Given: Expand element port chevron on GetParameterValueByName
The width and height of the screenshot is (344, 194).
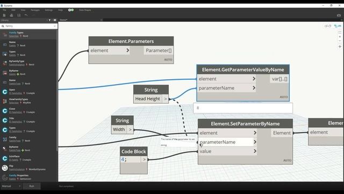Looking at the screenshot, I should tap(254, 79).
